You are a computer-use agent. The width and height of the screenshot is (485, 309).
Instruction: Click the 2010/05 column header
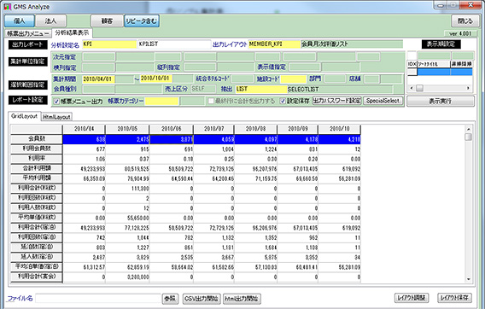pos(127,129)
